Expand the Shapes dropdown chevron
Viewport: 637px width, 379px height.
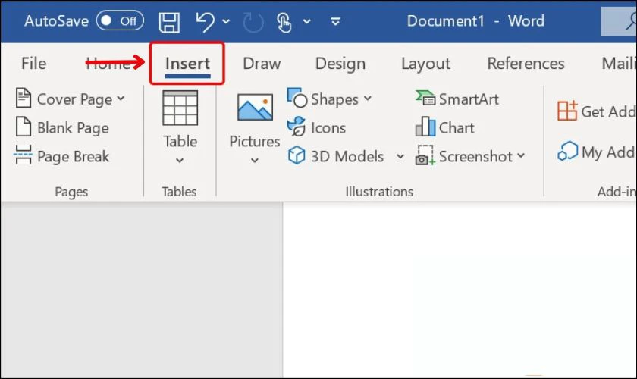coord(368,99)
